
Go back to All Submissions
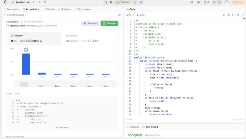(14, 15)
